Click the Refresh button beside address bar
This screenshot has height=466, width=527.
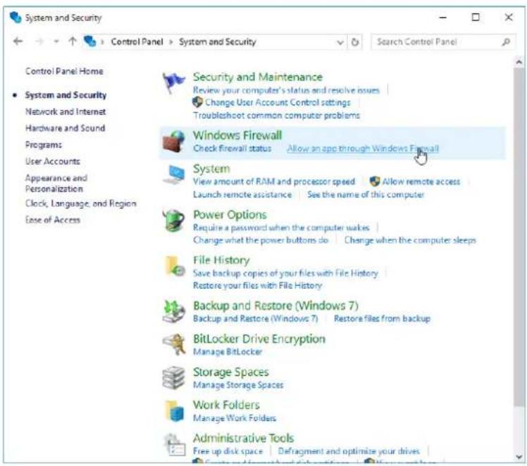[355, 42]
